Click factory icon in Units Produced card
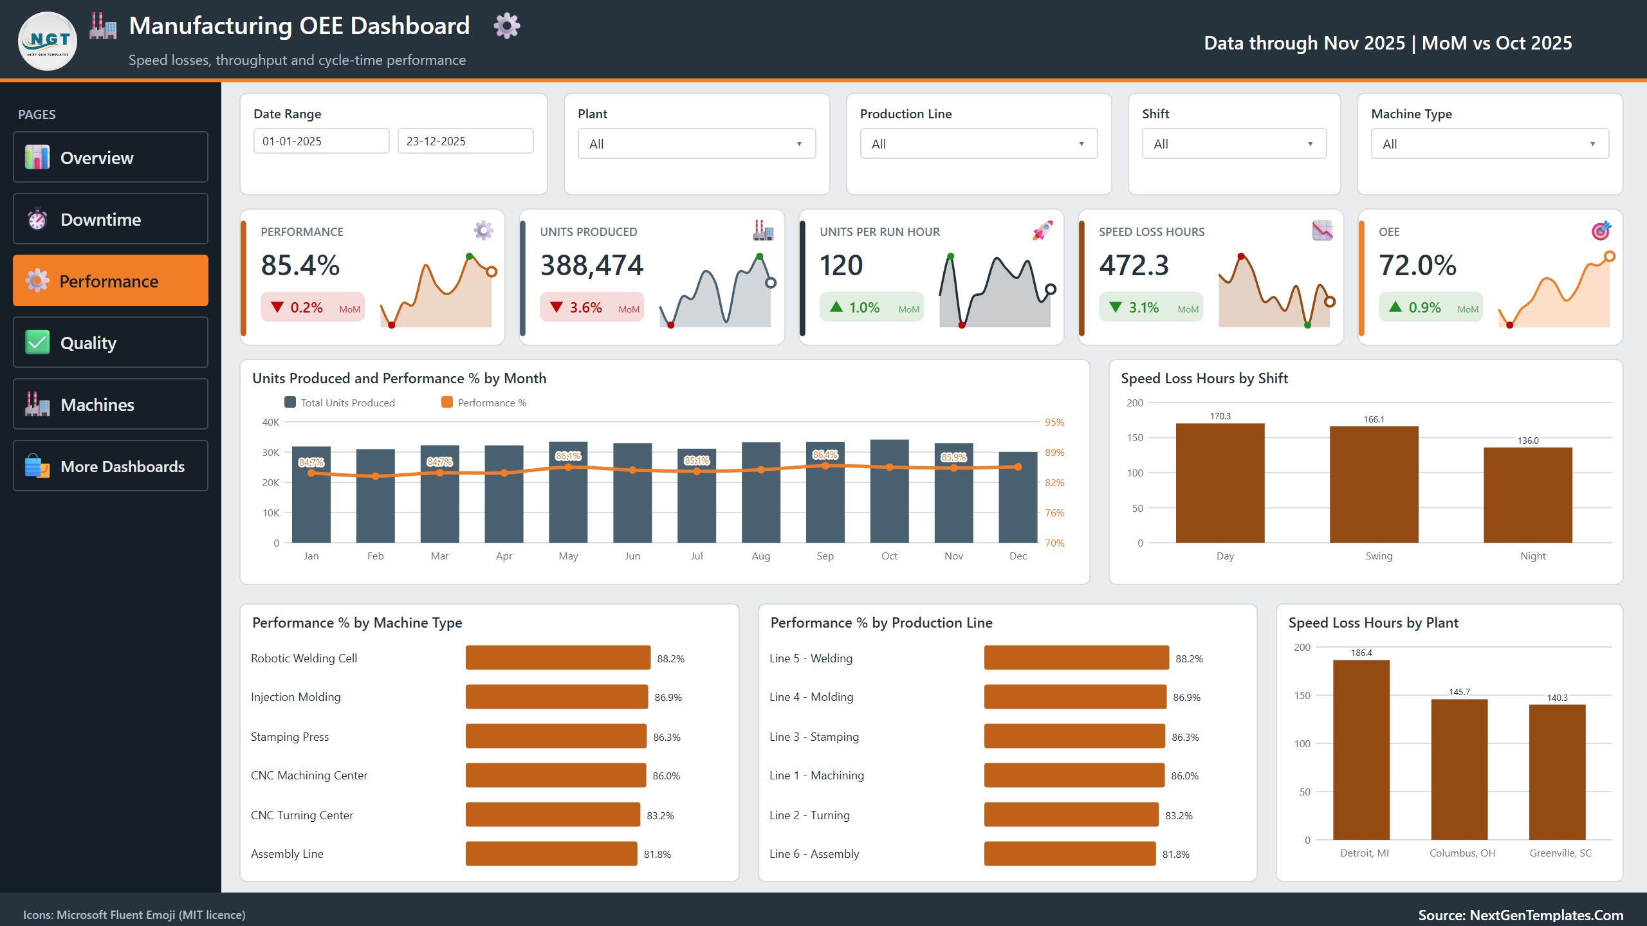Screen dimensions: 1647x926 coord(763,230)
